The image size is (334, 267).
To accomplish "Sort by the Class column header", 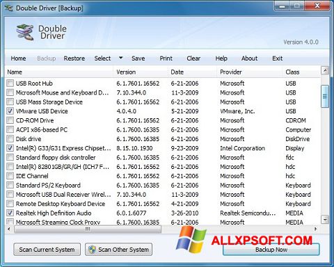I will [x=301, y=72].
